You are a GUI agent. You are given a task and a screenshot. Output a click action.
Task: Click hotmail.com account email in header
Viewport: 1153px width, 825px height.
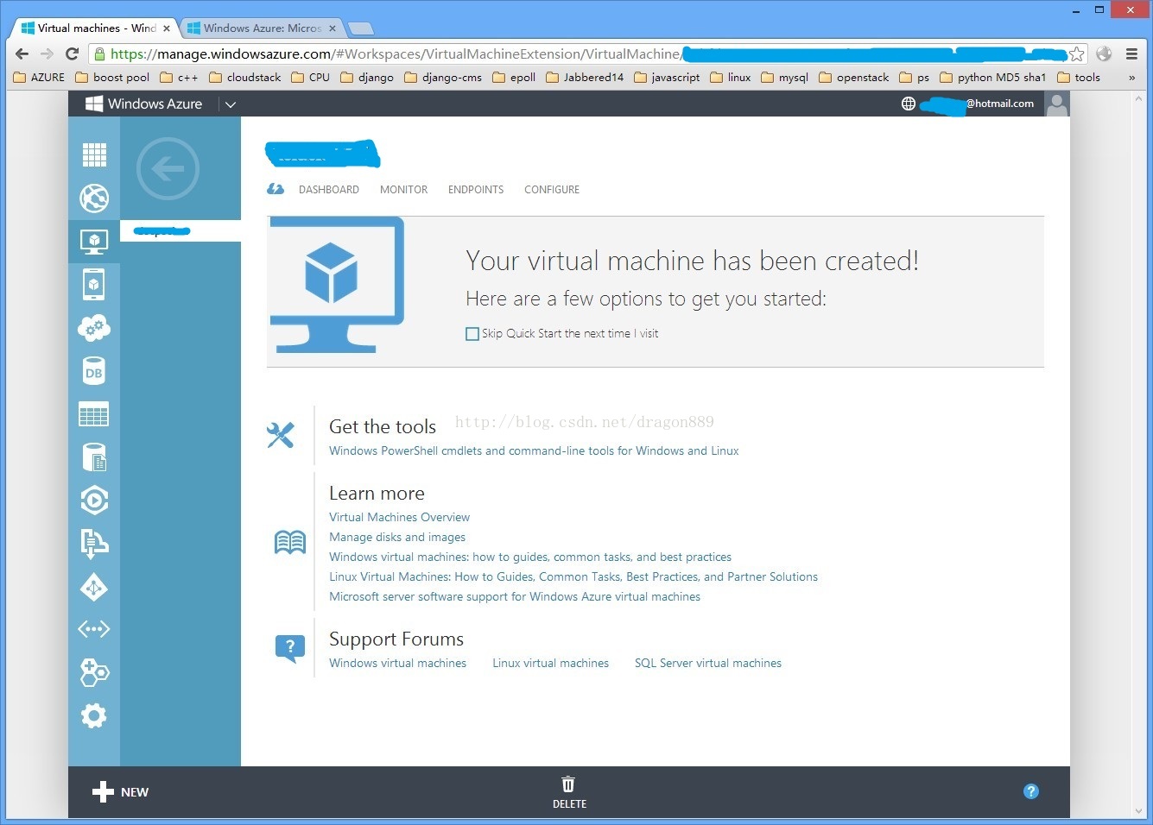[x=977, y=104]
